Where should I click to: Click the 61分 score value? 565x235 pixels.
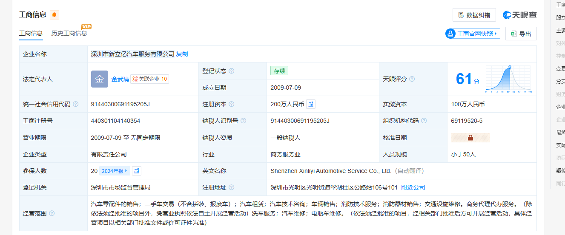coord(467,79)
